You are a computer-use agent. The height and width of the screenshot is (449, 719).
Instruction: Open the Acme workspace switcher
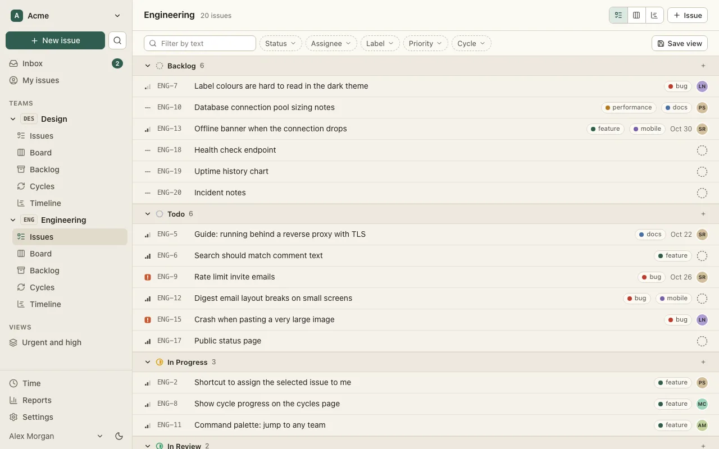(x=66, y=16)
